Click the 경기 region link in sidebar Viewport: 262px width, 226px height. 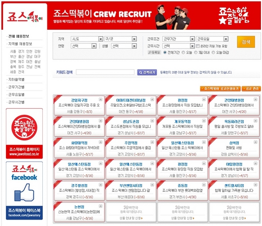pyautogui.click(x=21, y=51)
